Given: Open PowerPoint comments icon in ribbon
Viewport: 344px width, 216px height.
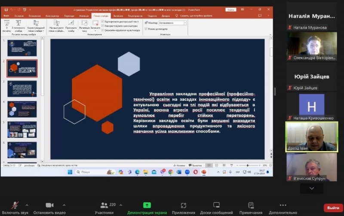Looking at the screenshot, I should 260,15.
